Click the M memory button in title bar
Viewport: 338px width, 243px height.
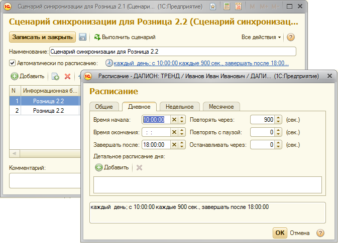click(x=252, y=7)
